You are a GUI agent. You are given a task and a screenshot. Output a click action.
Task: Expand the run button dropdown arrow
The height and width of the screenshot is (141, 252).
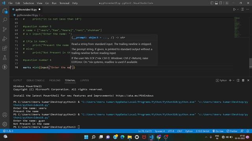[x=238, y=9]
